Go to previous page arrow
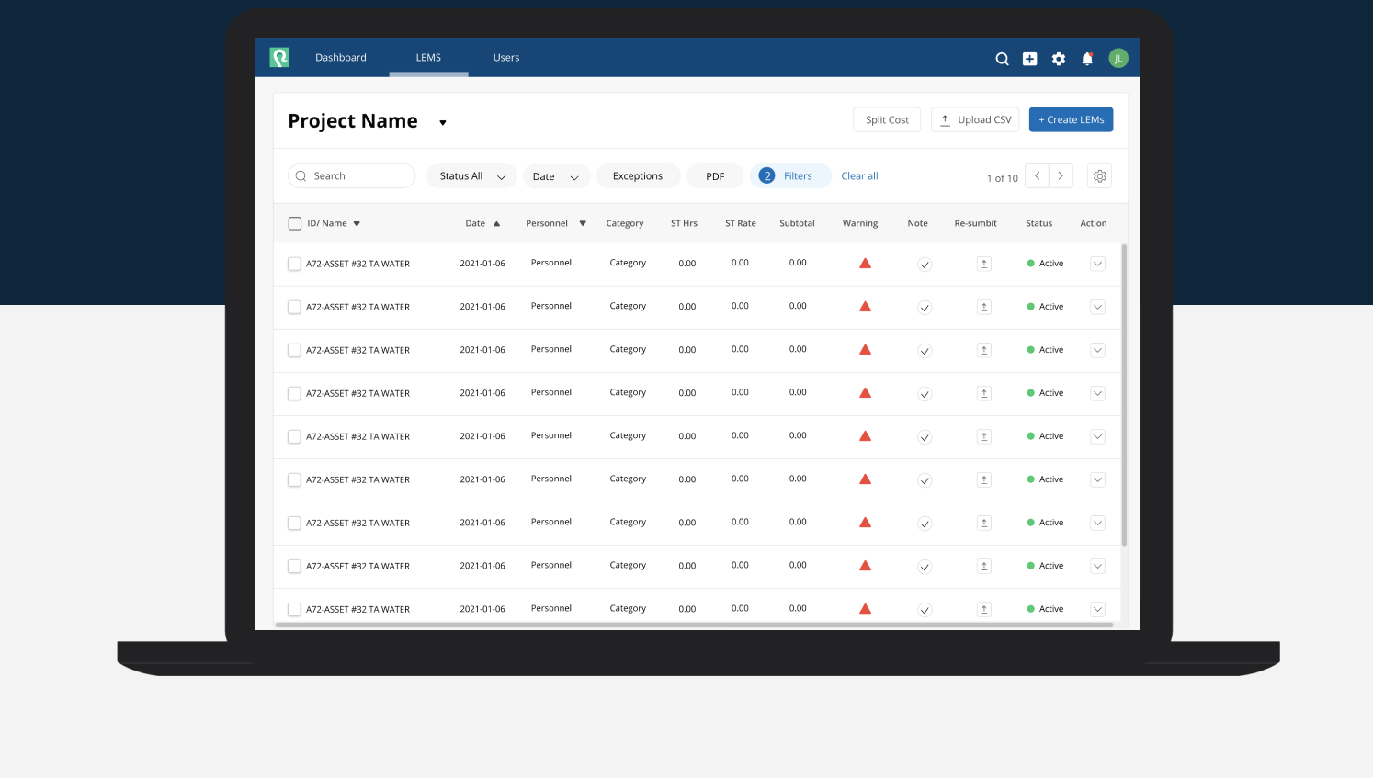 (x=1037, y=176)
